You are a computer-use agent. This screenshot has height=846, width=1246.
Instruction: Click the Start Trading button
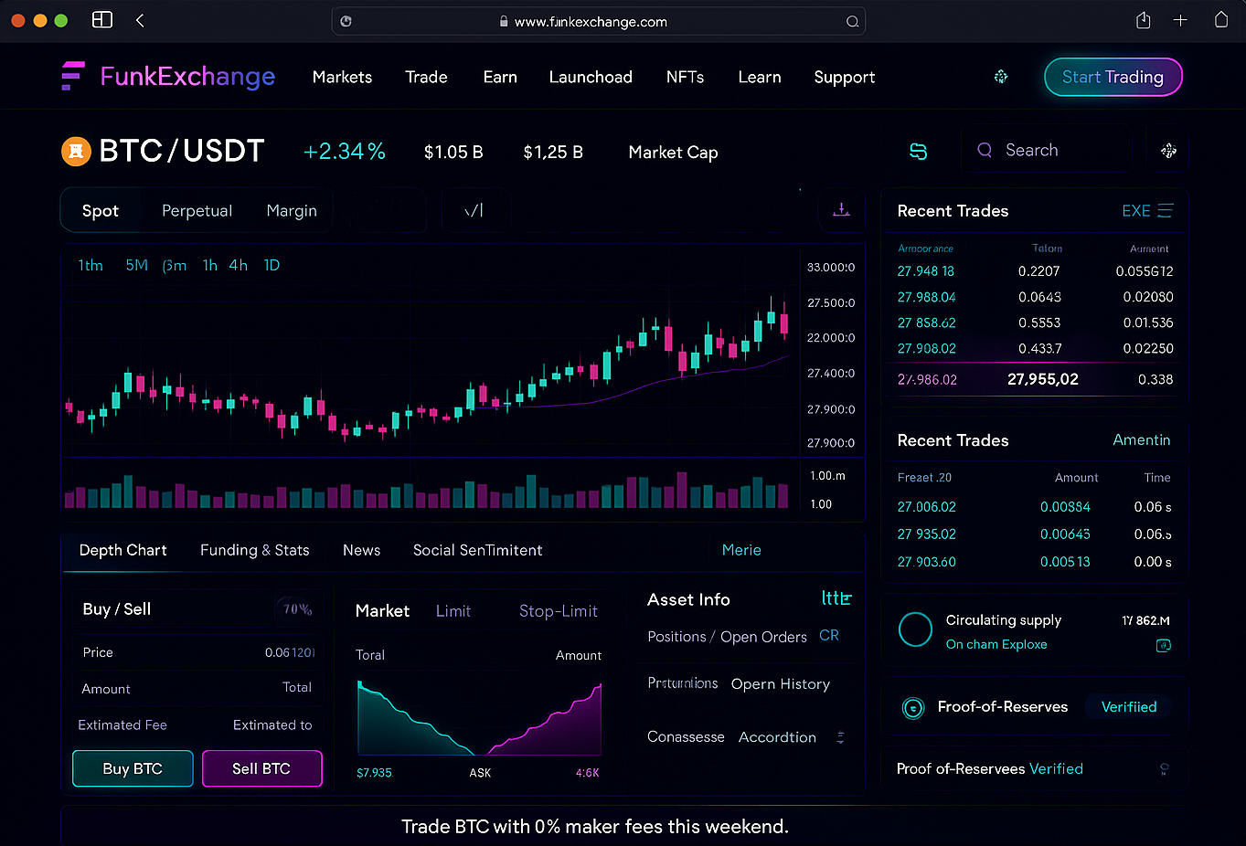click(1113, 78)
